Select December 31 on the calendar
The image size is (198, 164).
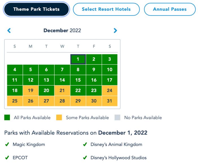click(109, 101)
